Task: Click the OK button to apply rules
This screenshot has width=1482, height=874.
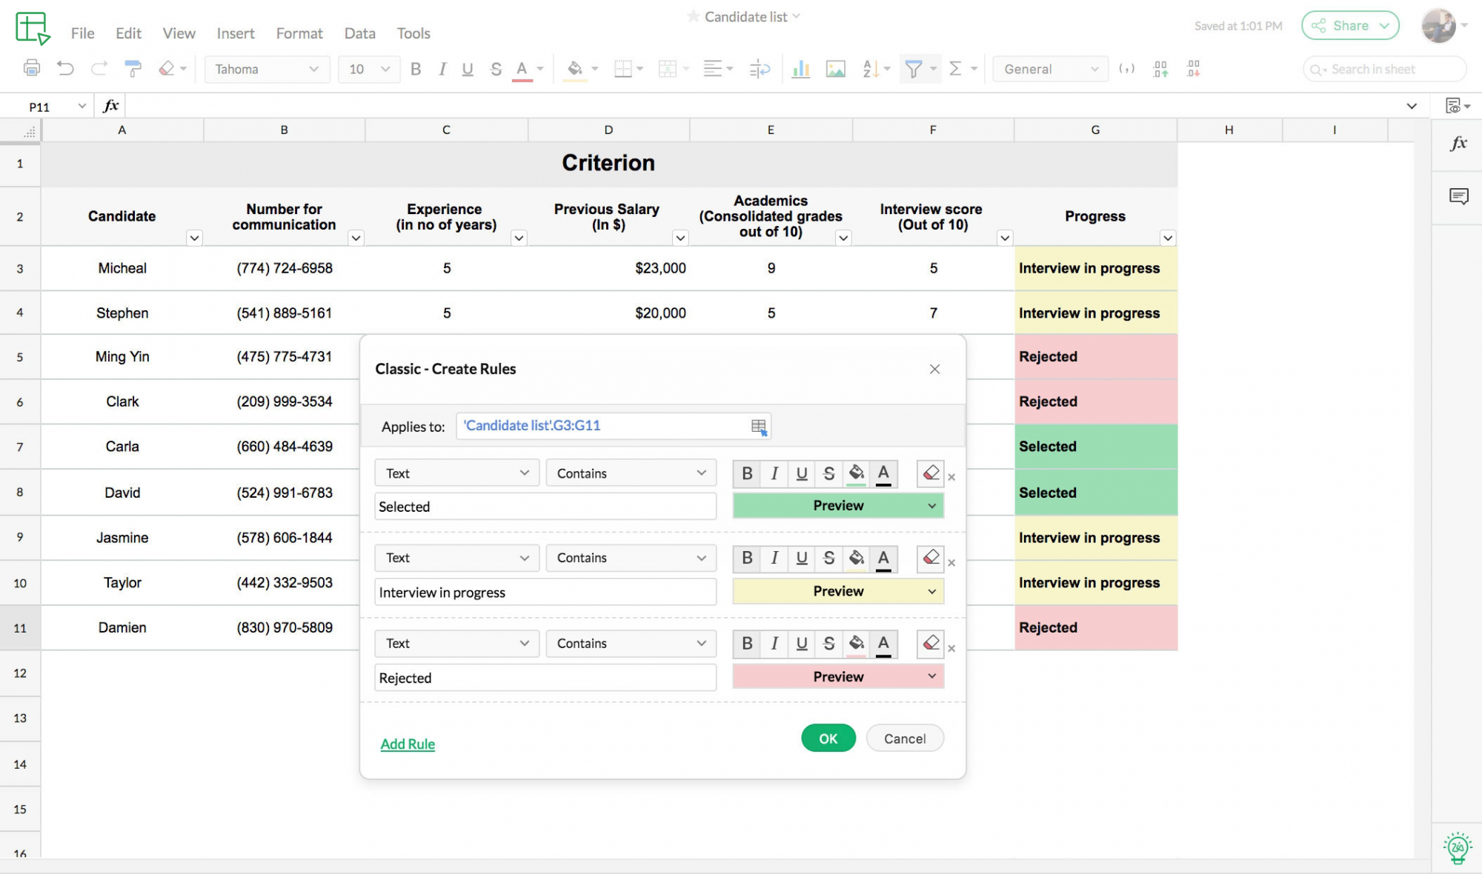Action: (x=828, y=738)
